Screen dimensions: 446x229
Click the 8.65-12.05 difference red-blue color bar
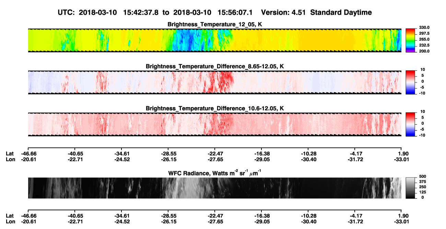tap(410, 82)
